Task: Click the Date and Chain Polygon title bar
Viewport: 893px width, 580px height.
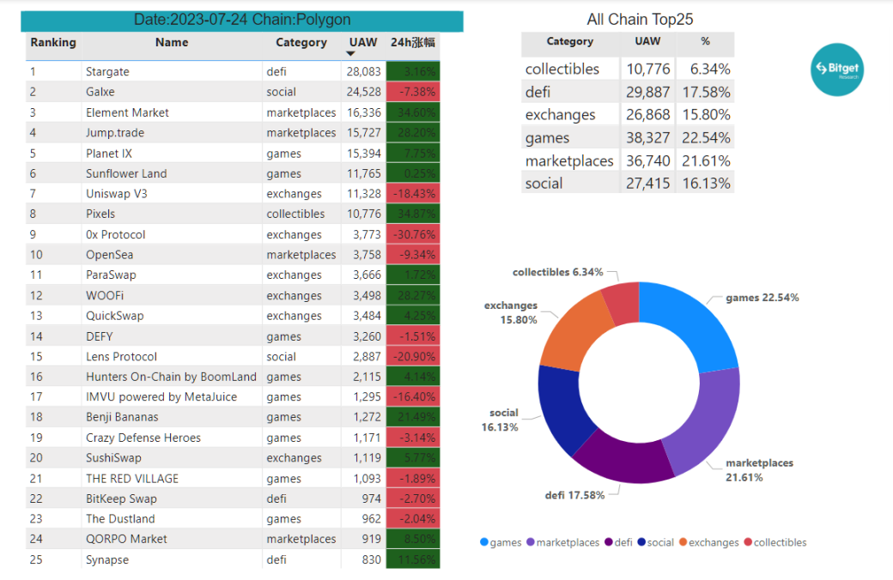Action: click(x=242, y=20)
